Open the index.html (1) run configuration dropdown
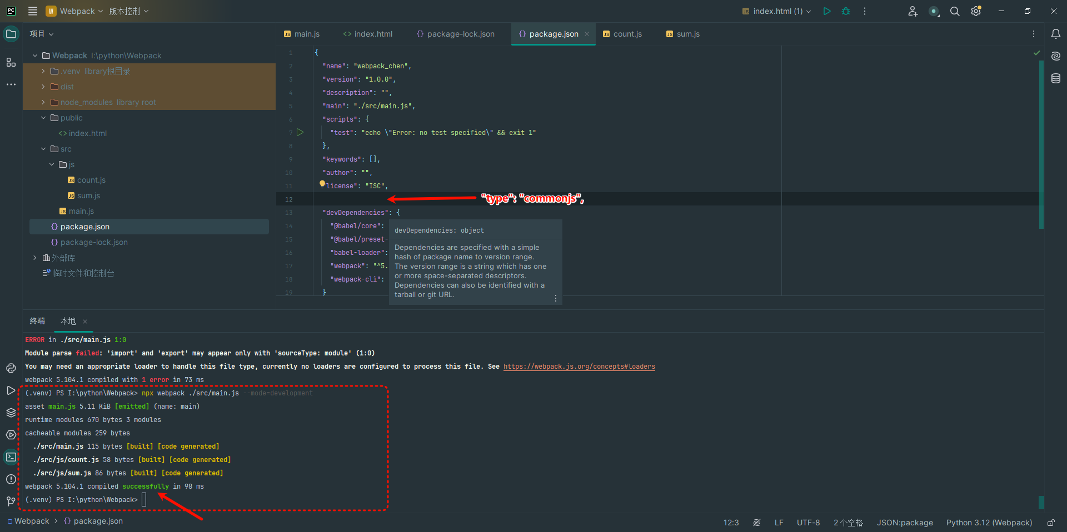Screen dimensions: 1067x532 coord(776,11)
